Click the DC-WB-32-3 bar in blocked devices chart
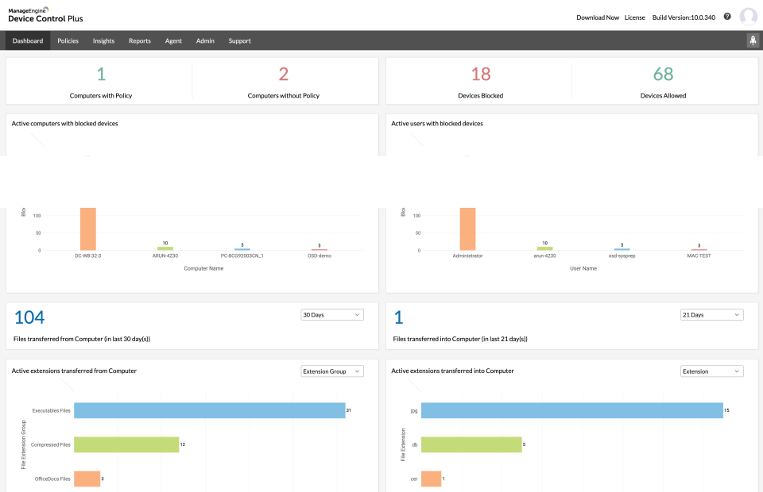The height and width of the screenshot is (492, 763). click(x=87, y=230)
